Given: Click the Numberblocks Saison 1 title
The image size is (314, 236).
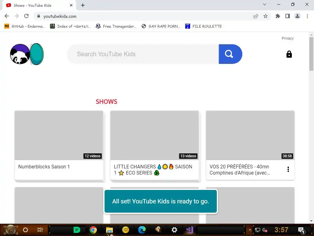Looking at the screenshot, I should (44, 167).
